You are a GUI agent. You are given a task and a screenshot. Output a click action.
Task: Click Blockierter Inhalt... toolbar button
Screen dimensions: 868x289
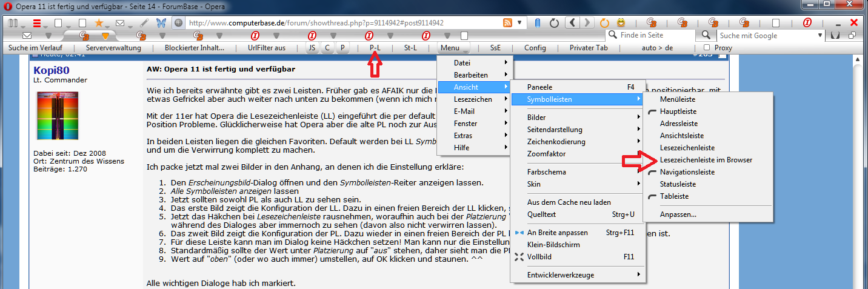(x=195, y=47)
